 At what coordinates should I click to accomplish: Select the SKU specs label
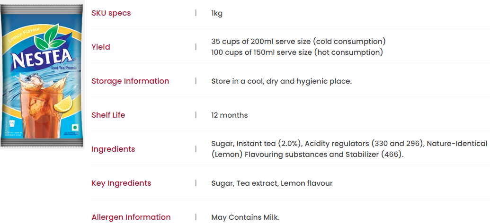pos(111,13)
